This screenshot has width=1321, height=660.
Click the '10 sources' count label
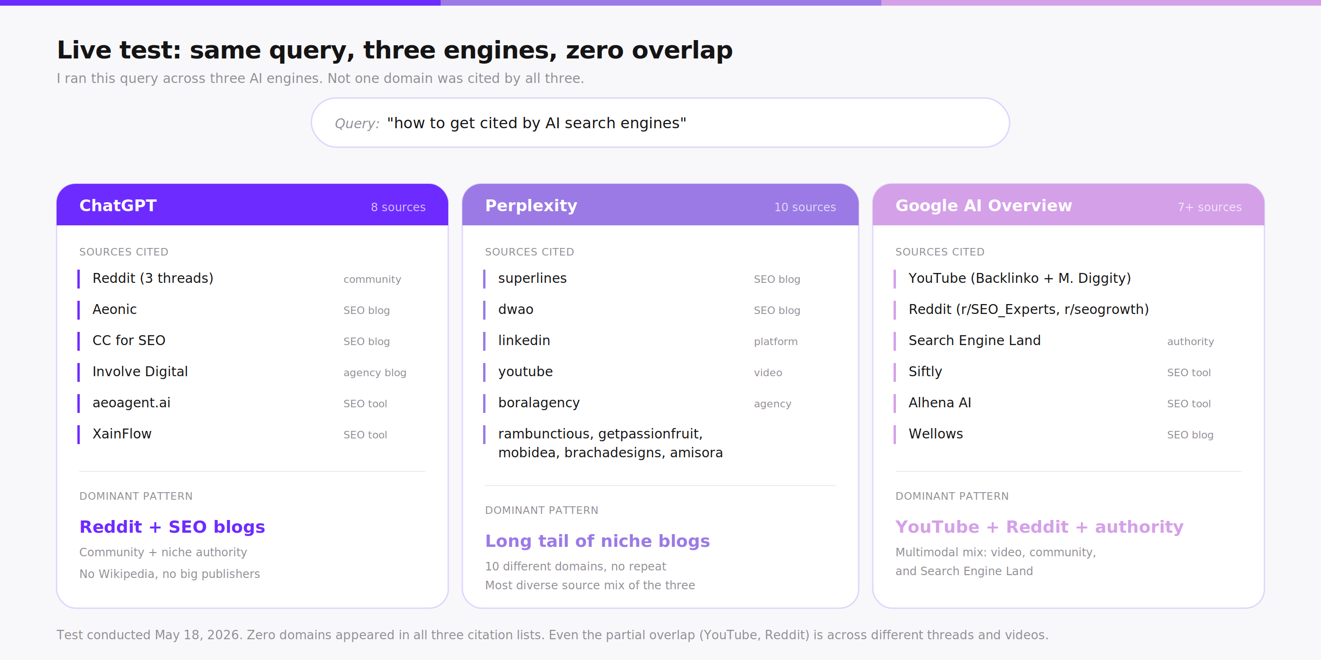(x=804, y=207)
